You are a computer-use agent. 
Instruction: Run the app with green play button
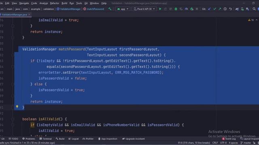coord(160,9)
